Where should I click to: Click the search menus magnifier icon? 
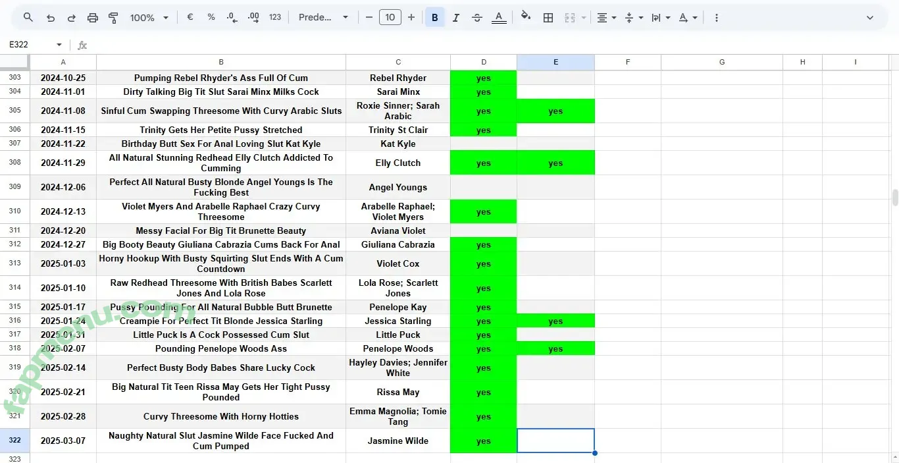pos(28,18)
